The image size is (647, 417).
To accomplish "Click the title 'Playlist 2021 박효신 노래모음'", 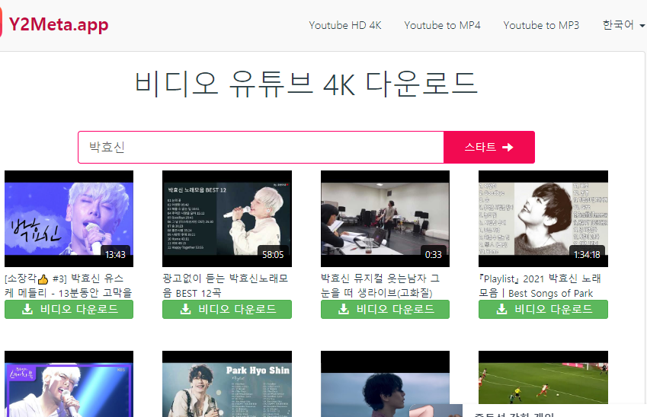I will pos(540,285).
